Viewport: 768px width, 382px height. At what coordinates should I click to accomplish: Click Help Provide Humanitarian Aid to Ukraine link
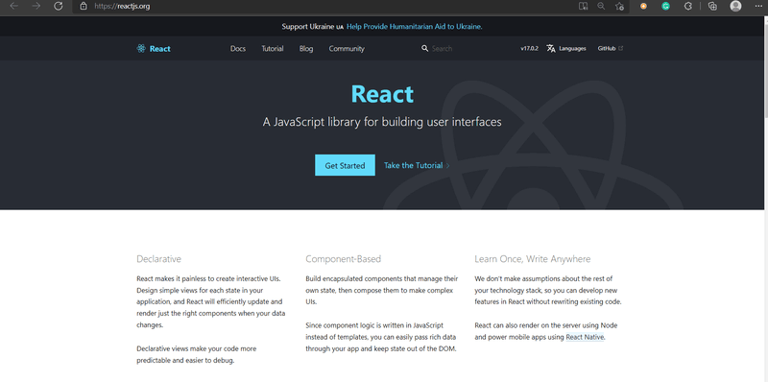pyautogui.click(x=415, y=27)
